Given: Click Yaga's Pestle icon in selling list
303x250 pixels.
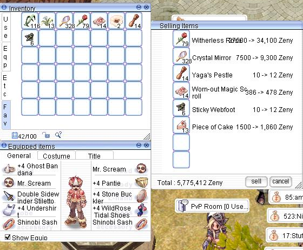Looking at the screenshot, I should click(181, 74).
